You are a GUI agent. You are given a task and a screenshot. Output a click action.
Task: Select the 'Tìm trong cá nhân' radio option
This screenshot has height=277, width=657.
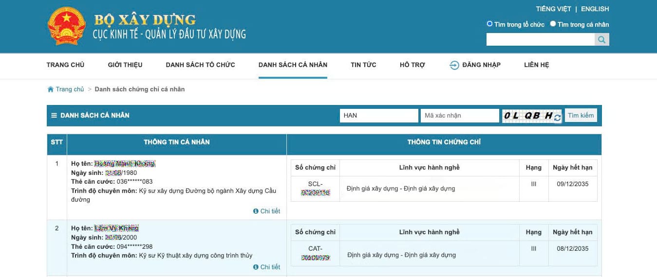[553, 24]
